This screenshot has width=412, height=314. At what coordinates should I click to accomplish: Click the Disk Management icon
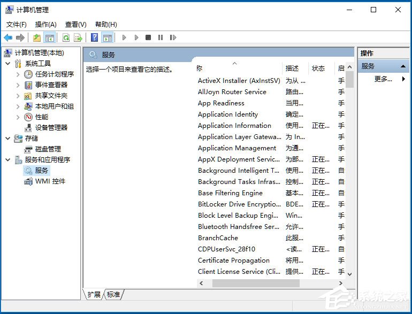coord(28,150)
